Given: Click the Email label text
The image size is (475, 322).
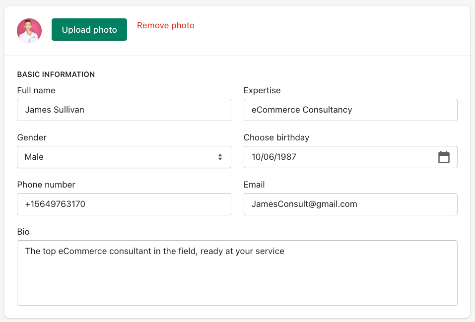Looking at the screenshot, I should [x=254, y=185].
